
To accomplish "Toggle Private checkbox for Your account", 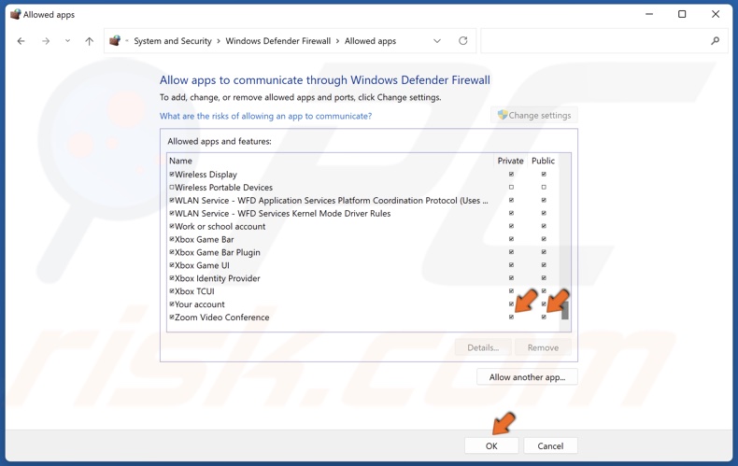I will 511,304.
